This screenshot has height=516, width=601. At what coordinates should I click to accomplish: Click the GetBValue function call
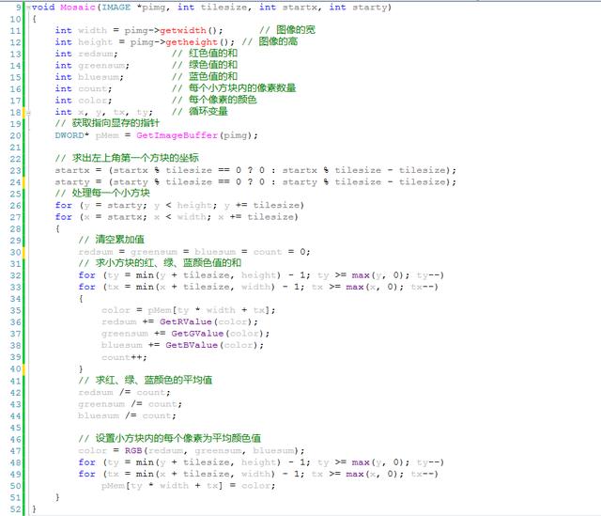pyautogui.click(x=192, y=345)
